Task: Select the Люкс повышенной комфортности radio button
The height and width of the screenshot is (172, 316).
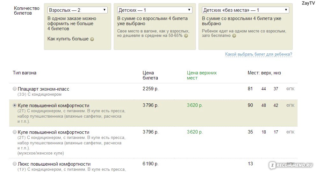Action: coord(15,164)
